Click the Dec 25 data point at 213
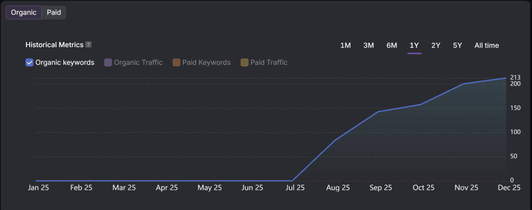The width and height of the screenshot is (532, 210). click(x=506, y=78)
